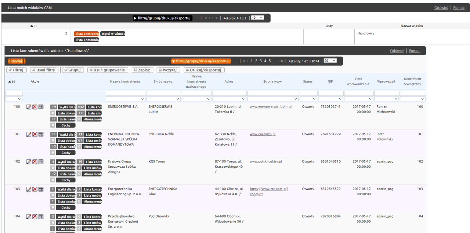Click the details table icon for ENERGOSERWIS S.A.

[x=41, y=107]
